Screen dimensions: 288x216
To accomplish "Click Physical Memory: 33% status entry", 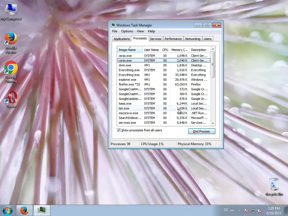I will tap(194, 144).
